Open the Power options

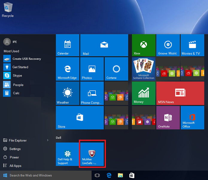click(11, 157)
